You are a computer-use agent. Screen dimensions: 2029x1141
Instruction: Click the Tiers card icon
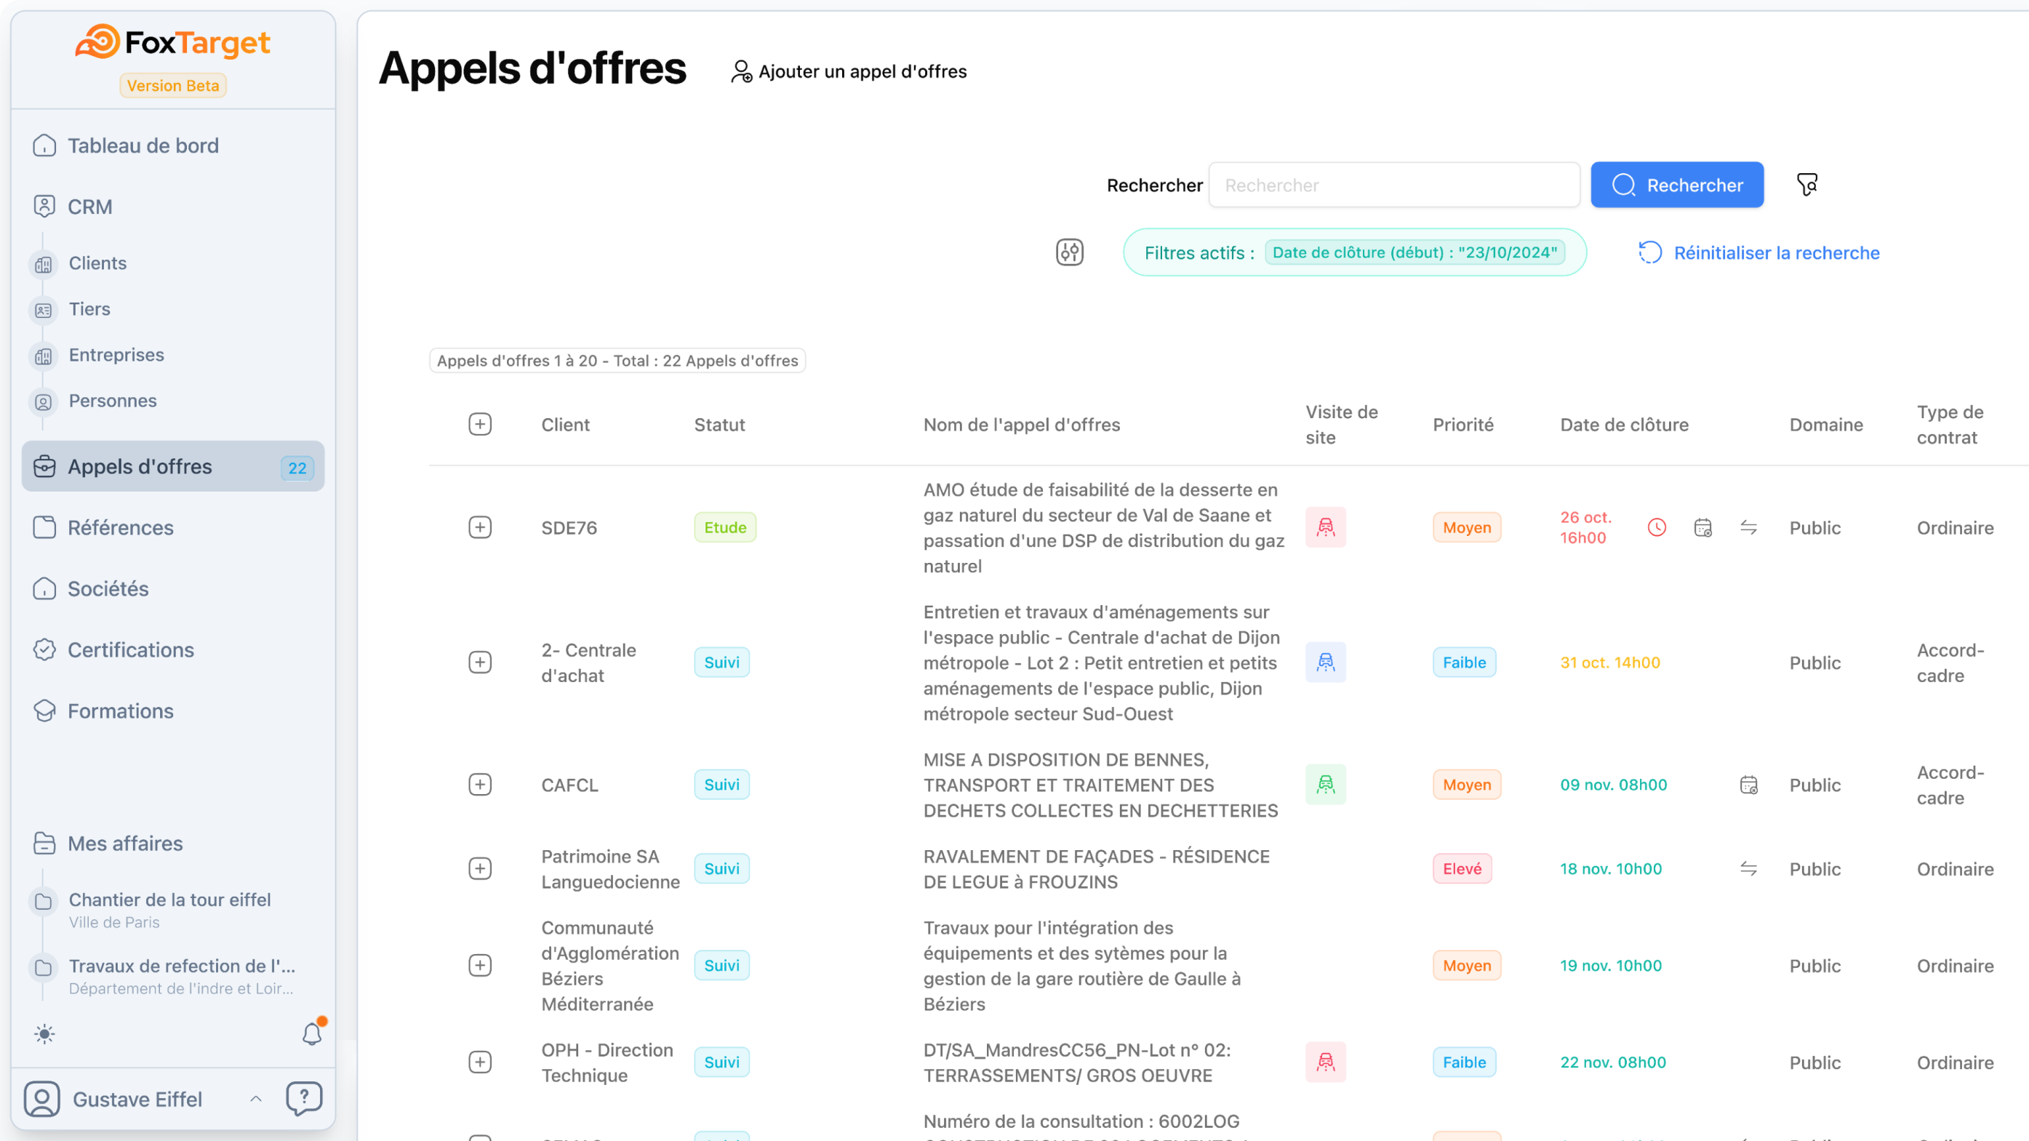pos(44,310)
